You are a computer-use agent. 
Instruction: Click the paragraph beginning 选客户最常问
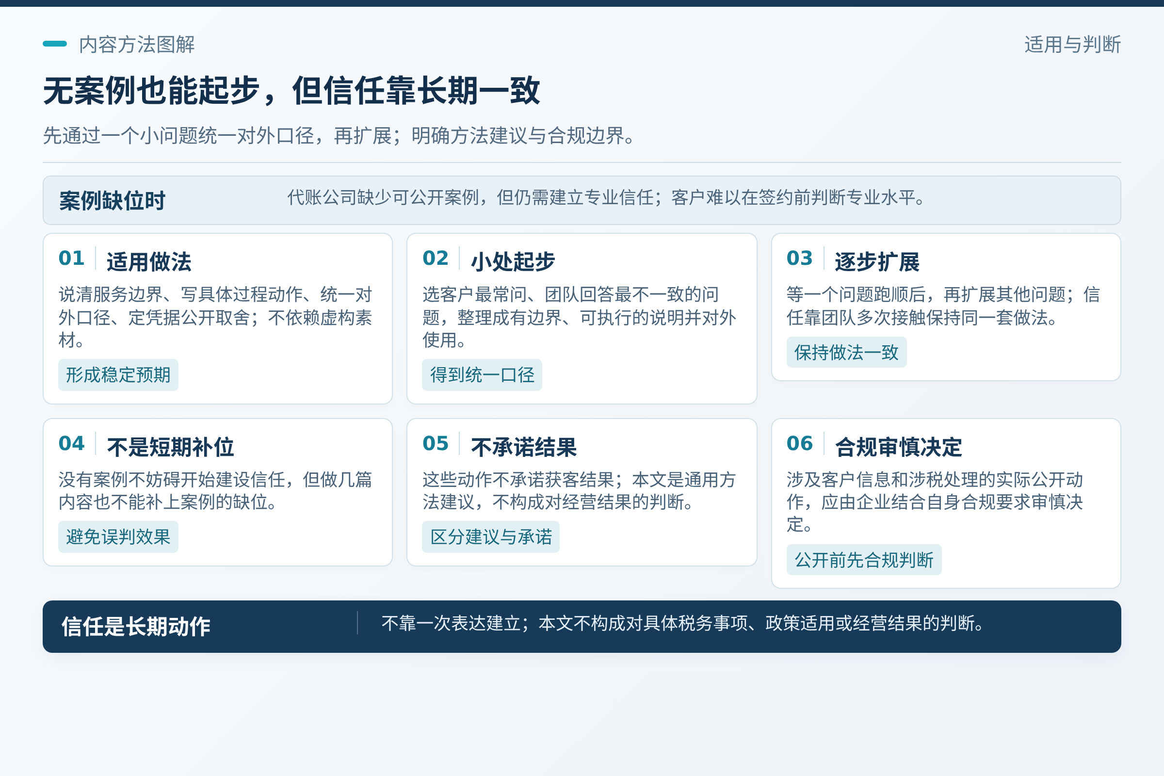point(579,317)
